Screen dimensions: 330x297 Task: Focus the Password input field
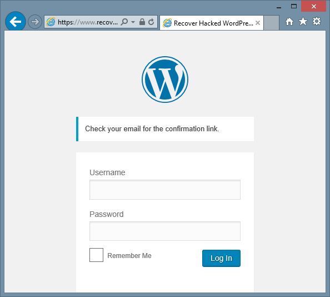[x=165, y=231]
